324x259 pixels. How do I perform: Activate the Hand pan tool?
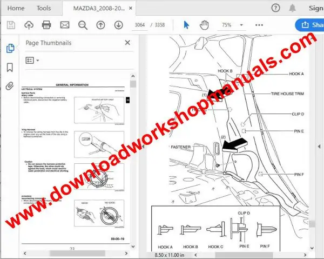pyautogui.click(x=204, y=25)
